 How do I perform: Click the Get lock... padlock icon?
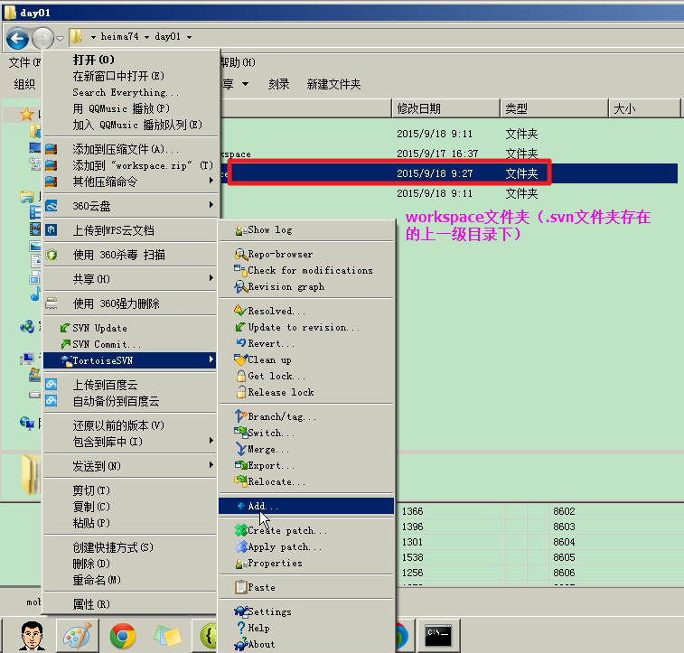coord(240,376)
